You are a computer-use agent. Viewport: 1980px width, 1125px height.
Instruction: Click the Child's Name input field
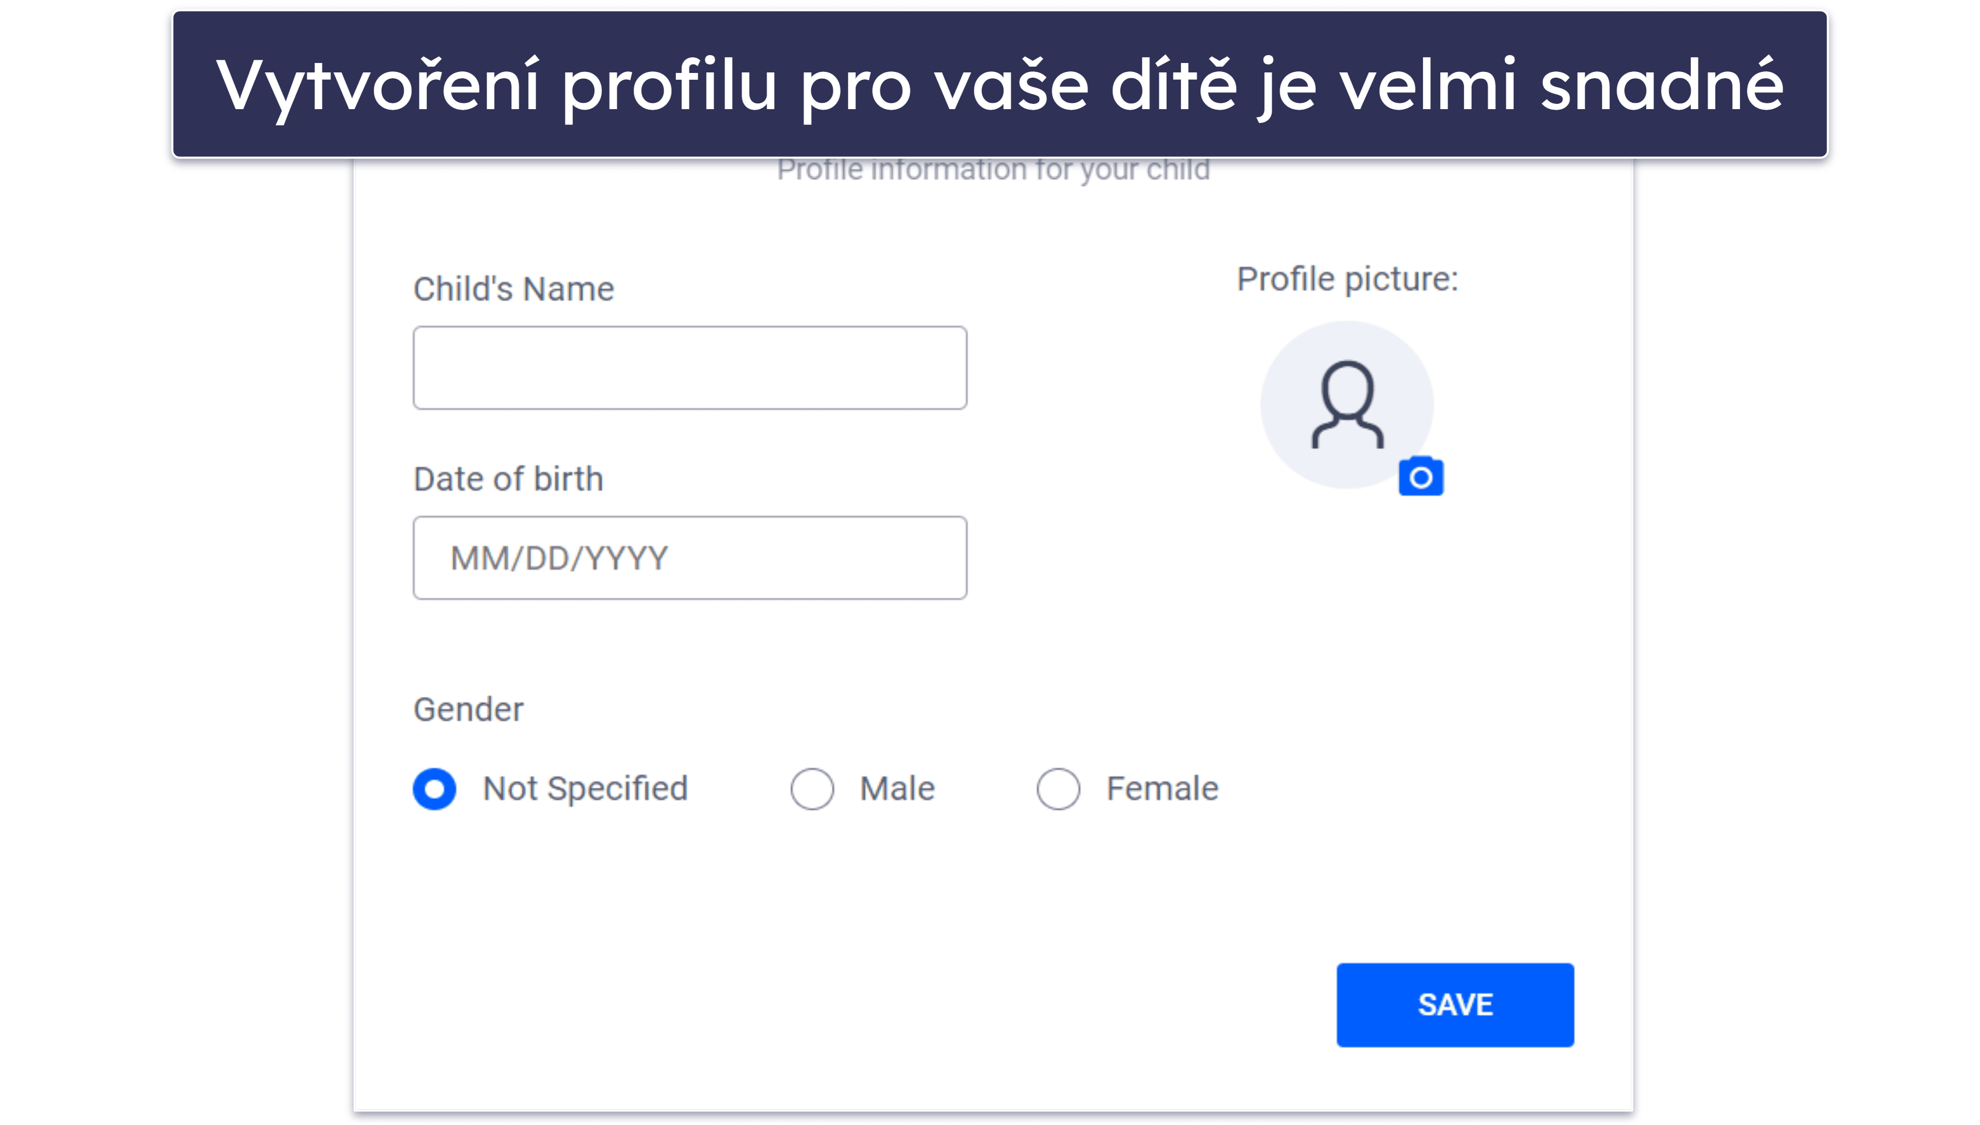[691, 367]
